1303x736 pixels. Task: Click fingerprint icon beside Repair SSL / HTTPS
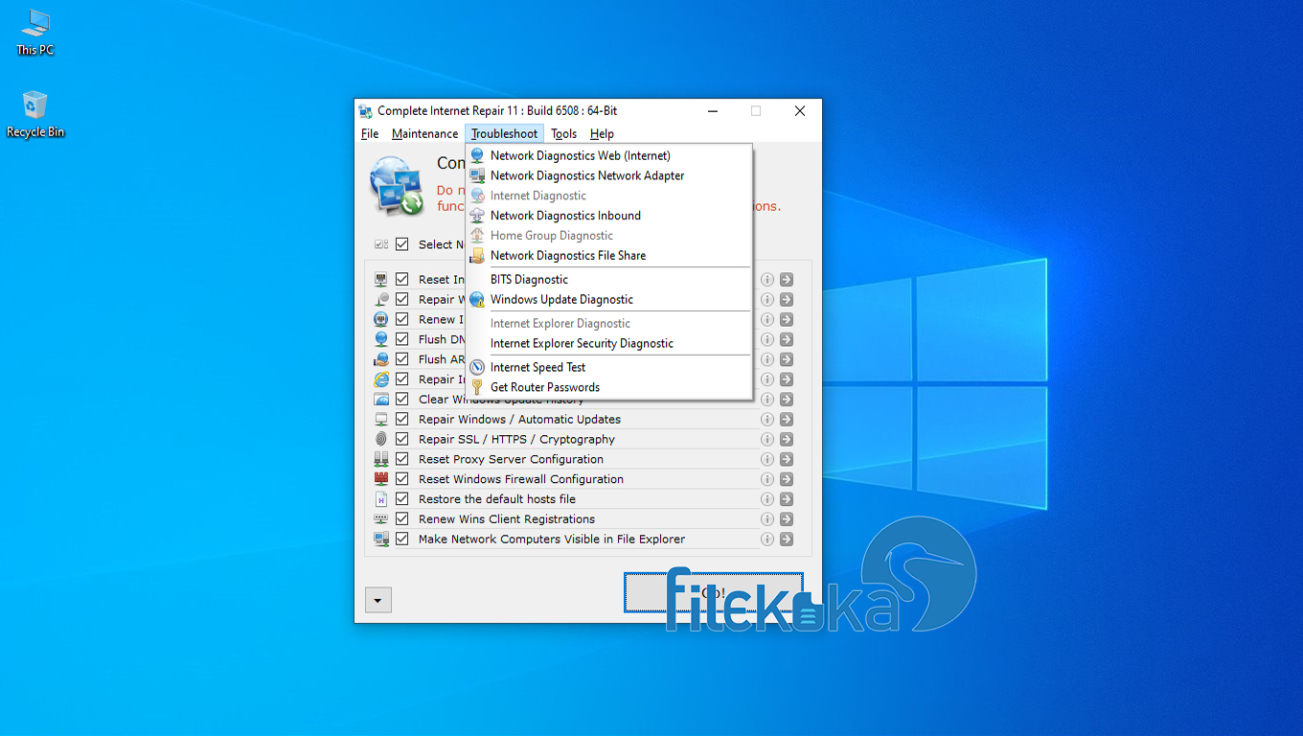click(x=381, y=439)
